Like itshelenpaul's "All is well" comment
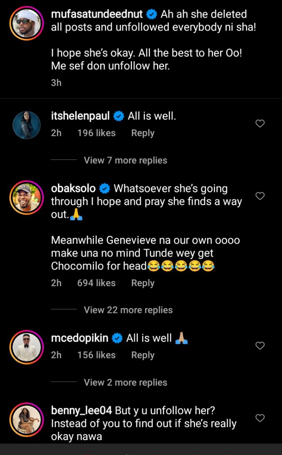The width and height of the screenshot is (282, 455). click(260, 124)
